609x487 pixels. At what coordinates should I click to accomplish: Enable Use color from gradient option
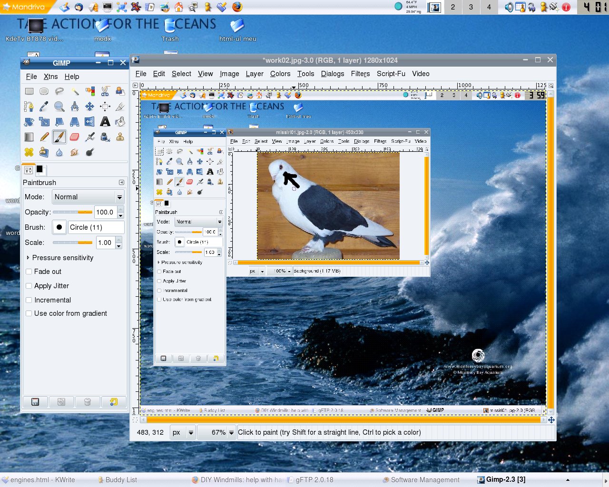tap(29, 313)
